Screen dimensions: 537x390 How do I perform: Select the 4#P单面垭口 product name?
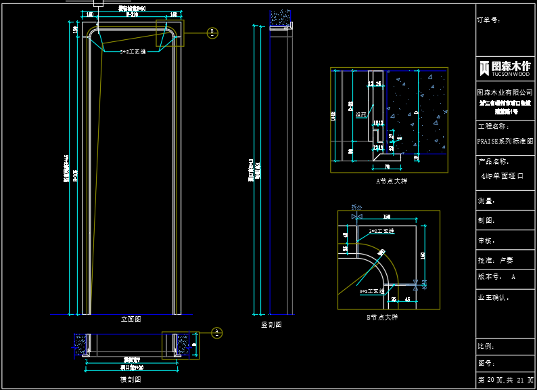click(x=503, y=175)
